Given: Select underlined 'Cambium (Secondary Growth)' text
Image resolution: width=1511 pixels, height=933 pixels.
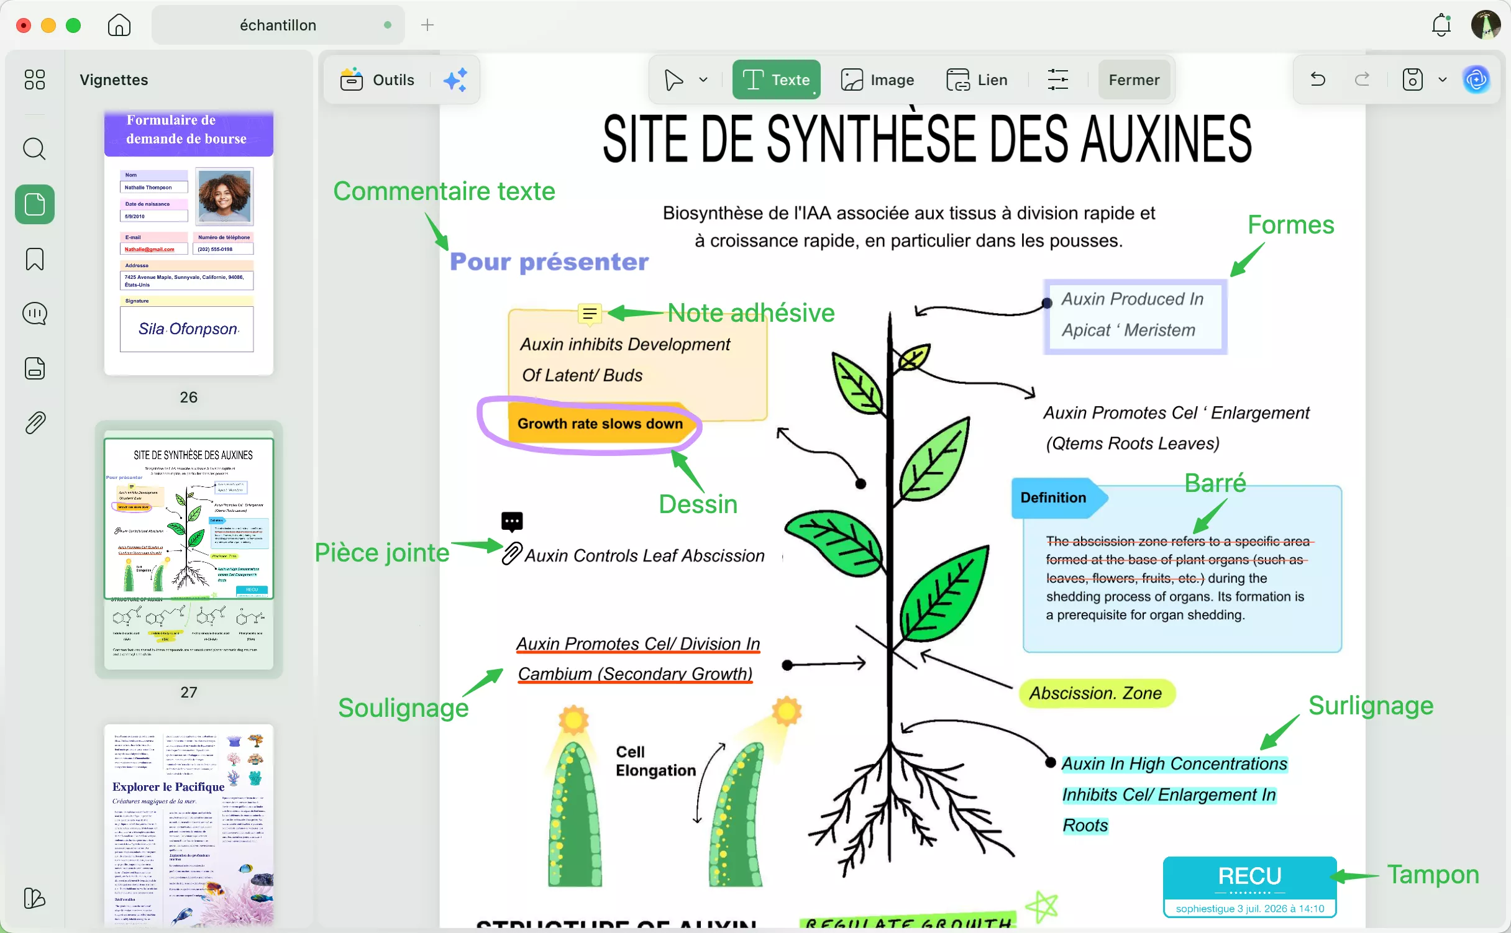Looking at the screenshot, I should [x=635, y=674].
